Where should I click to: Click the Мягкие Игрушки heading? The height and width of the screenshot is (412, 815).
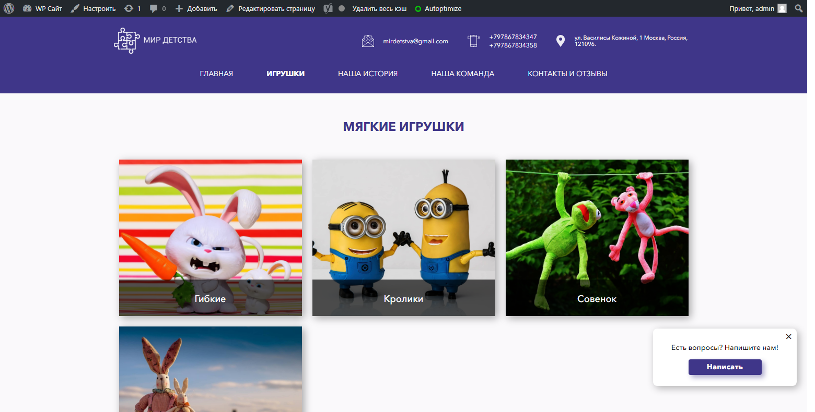click(403, 126)
